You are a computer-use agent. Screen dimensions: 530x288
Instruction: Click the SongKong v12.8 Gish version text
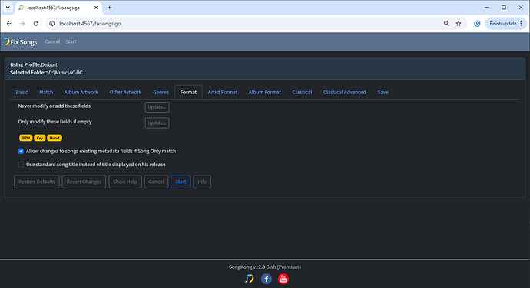(x=265, y=267)
